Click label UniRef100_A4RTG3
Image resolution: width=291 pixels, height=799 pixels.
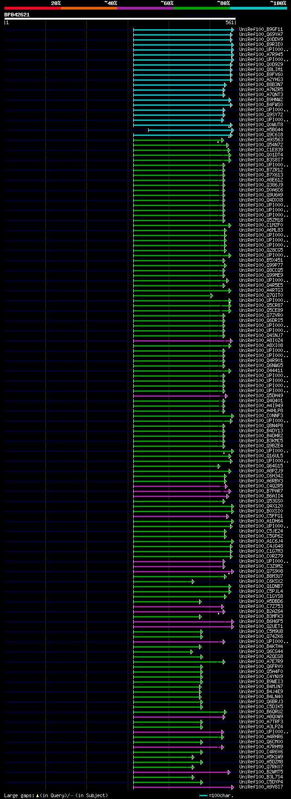261,290
